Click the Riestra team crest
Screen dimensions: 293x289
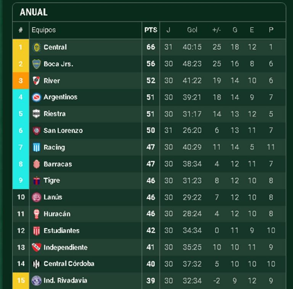(x=37, y=114)
